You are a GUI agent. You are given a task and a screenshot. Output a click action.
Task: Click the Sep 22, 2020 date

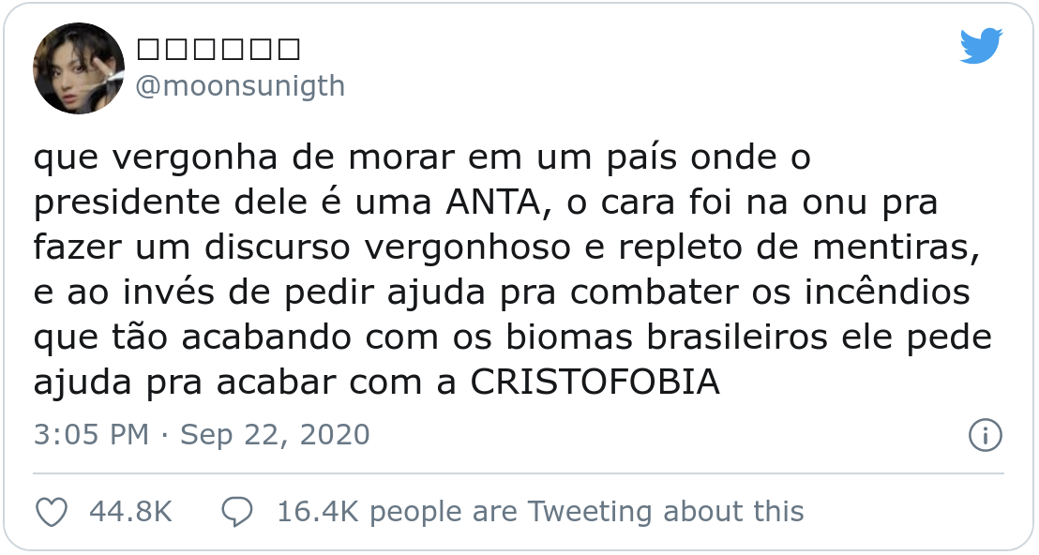point(275,435)
